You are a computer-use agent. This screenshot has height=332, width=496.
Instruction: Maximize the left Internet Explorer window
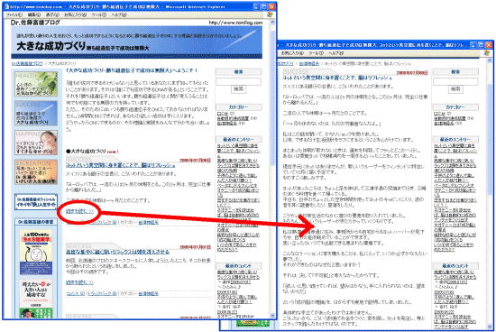pyautogui.click(x=264, y=6)
